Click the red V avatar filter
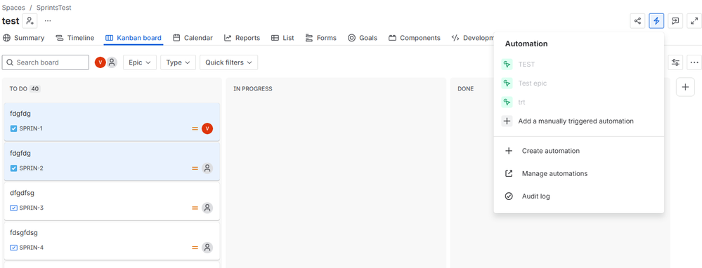The width and height of the screenshot is (702, 268). 100,62
